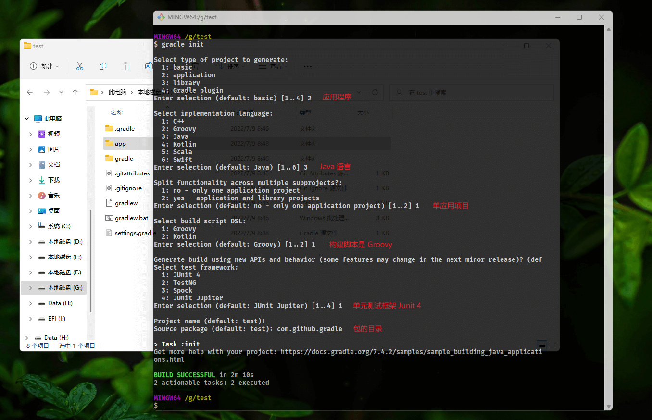The width and height of the screenshot is (652, 420).
Task: Select the app folder in the file list
Action: 120,144
